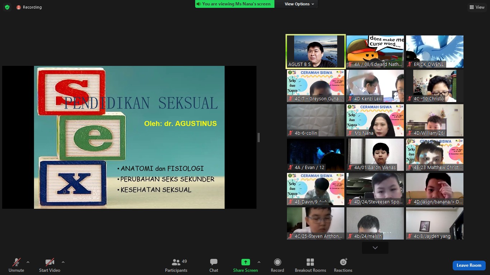Viewport: 490px width, 275px height.
Task: Select Ms Nana's video tile
Action: (375, 120)
